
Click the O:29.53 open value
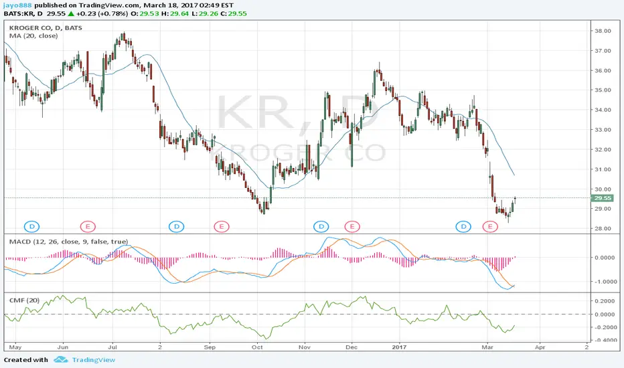pos(145,13)
